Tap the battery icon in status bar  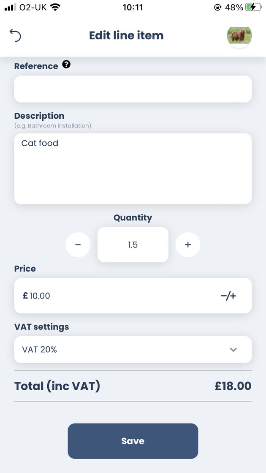253,7
